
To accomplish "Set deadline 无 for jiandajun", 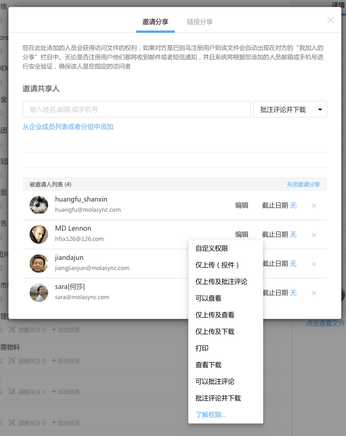I will point(293,264).
